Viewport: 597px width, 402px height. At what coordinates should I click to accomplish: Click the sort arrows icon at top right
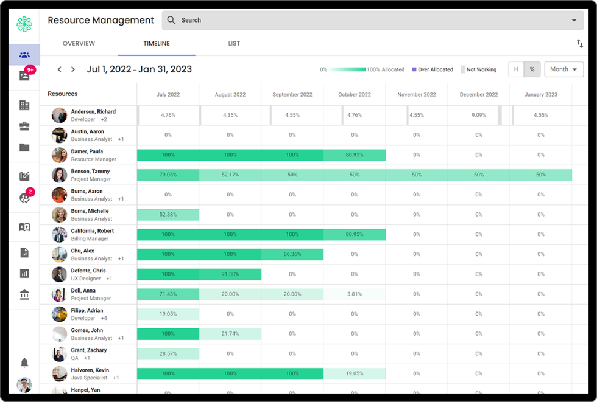point(579,44)
